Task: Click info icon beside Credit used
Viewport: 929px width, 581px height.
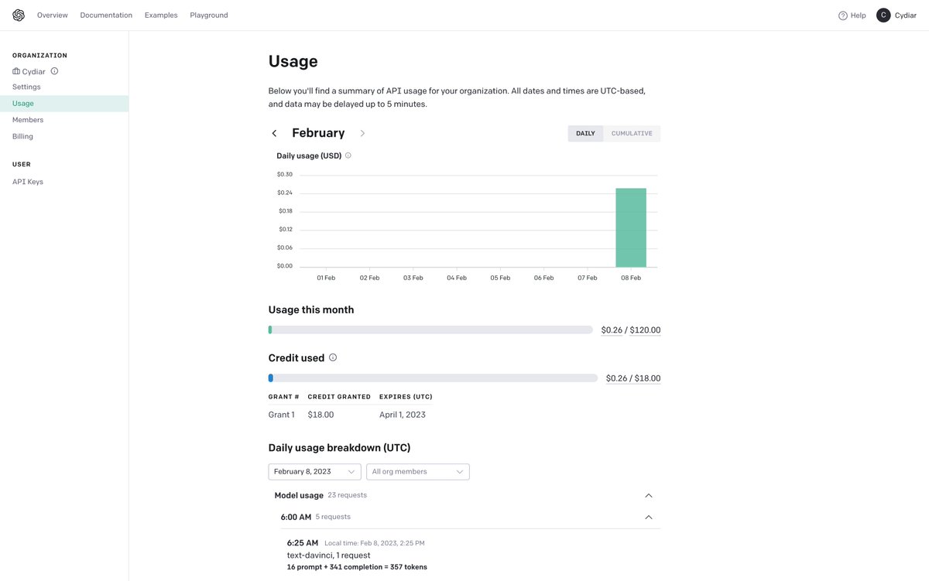Action: click(333, 357)
